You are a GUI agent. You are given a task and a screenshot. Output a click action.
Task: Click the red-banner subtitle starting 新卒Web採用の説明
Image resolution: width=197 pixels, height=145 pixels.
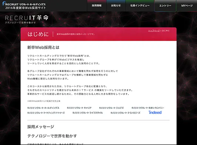(76, 34)
